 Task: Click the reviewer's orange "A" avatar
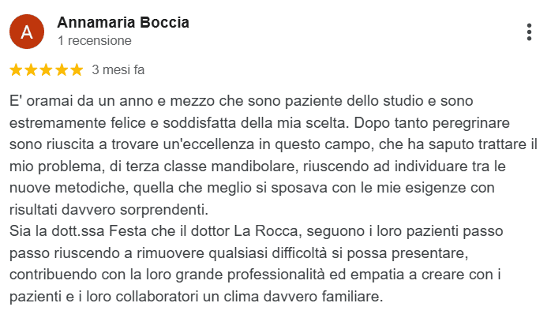(27, 32)
